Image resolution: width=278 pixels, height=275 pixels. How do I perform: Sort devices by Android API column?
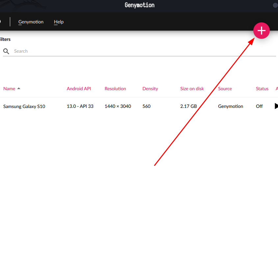[79, 89]
